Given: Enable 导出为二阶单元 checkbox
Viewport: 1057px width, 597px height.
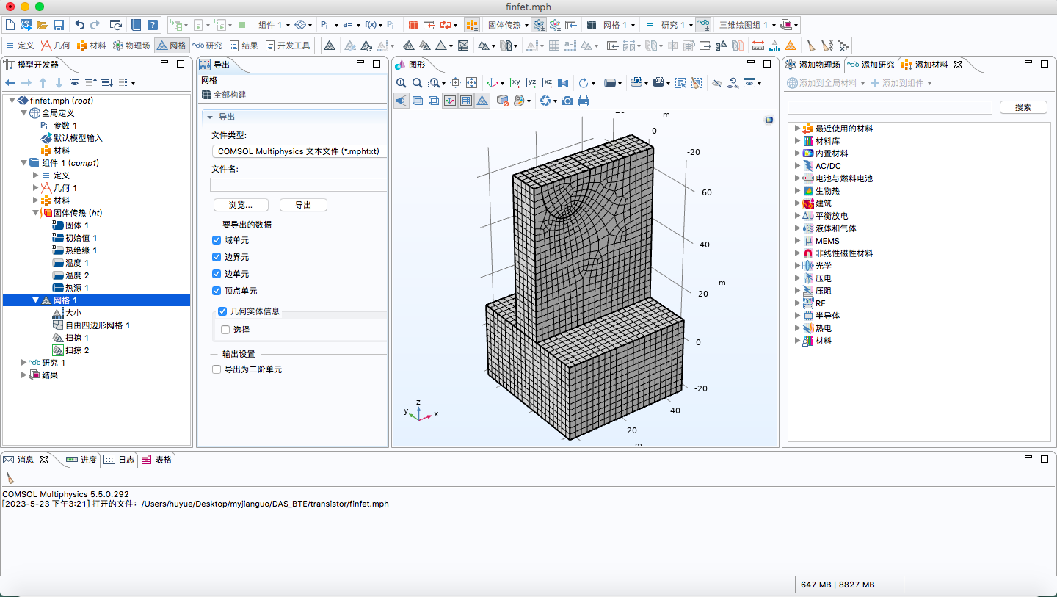Looking at the screenshot, I should tap(217, 369).
